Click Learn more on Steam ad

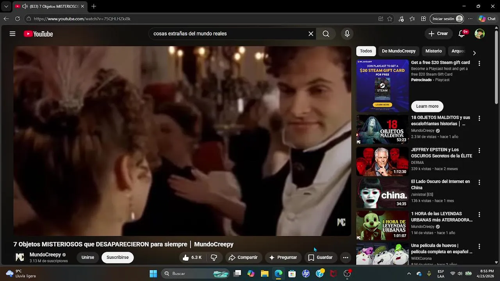point(427,106)
